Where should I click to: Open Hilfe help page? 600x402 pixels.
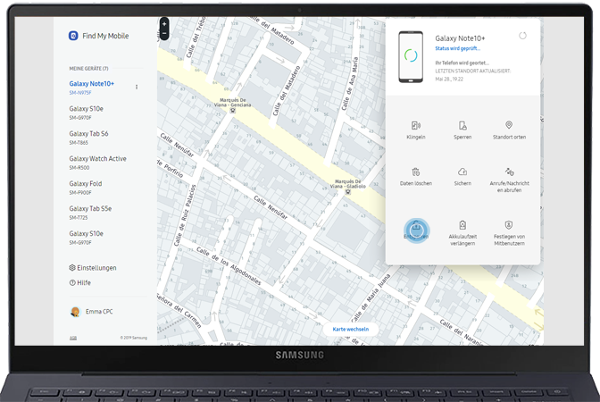80,282
